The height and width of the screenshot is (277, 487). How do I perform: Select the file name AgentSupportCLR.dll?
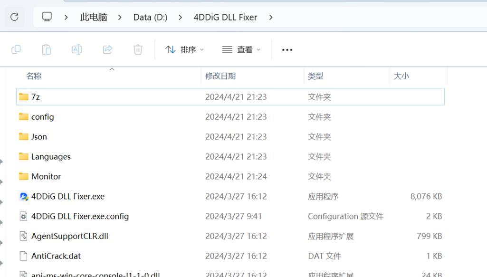point(69,236)
